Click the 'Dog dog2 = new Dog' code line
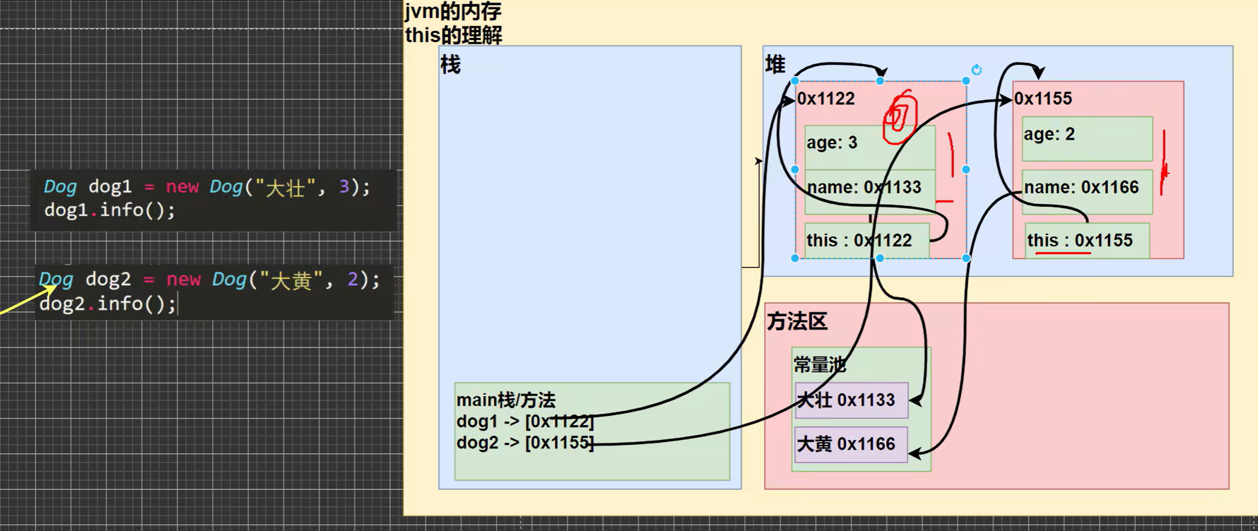 click(x=209, y=280)
